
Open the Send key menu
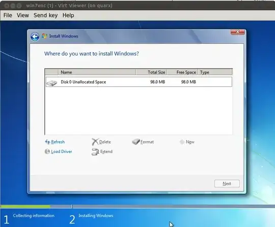point(46,15)
